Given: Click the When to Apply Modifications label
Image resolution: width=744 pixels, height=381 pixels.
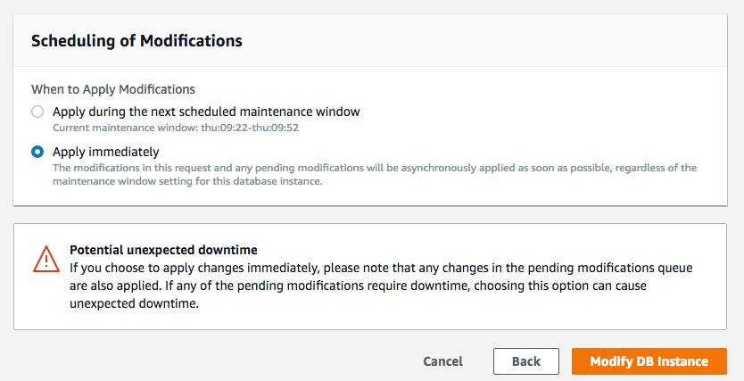Looking at the screenshot, I should click(113, 89).
